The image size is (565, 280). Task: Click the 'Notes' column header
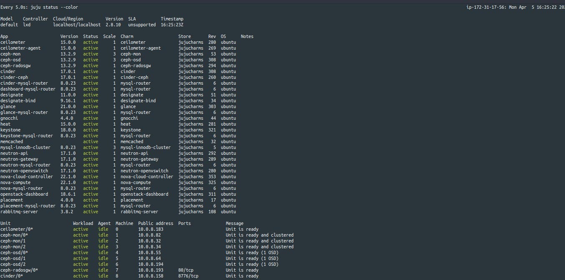(247, 36)
